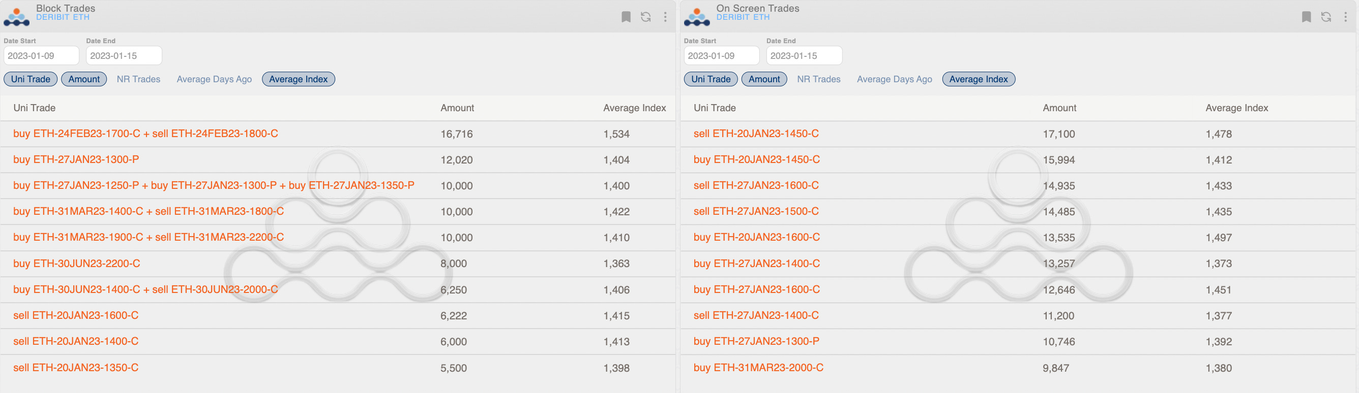1359x393 pixels.
Task: Open buy ETH-20JAN23-1450-C on-screen trade
Action: point(756,159)
